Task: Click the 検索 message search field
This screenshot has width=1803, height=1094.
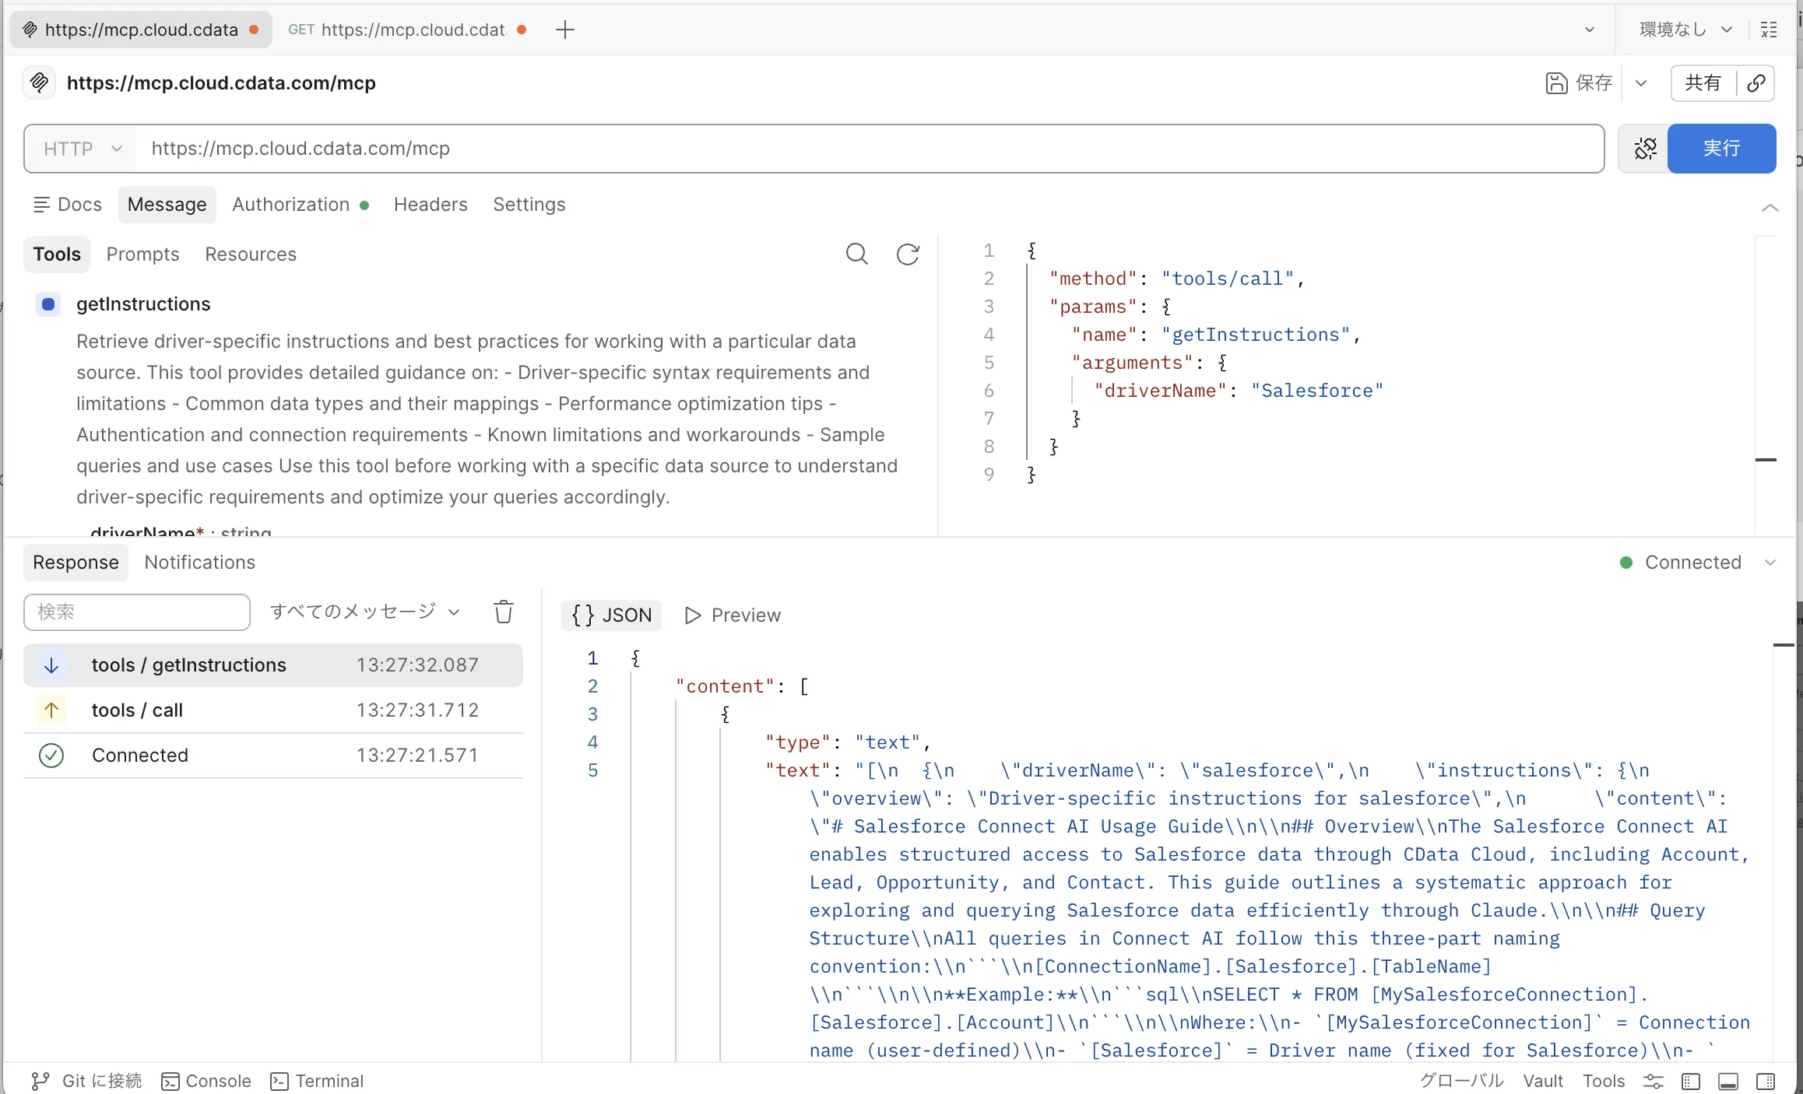Action: click(137, 612)
